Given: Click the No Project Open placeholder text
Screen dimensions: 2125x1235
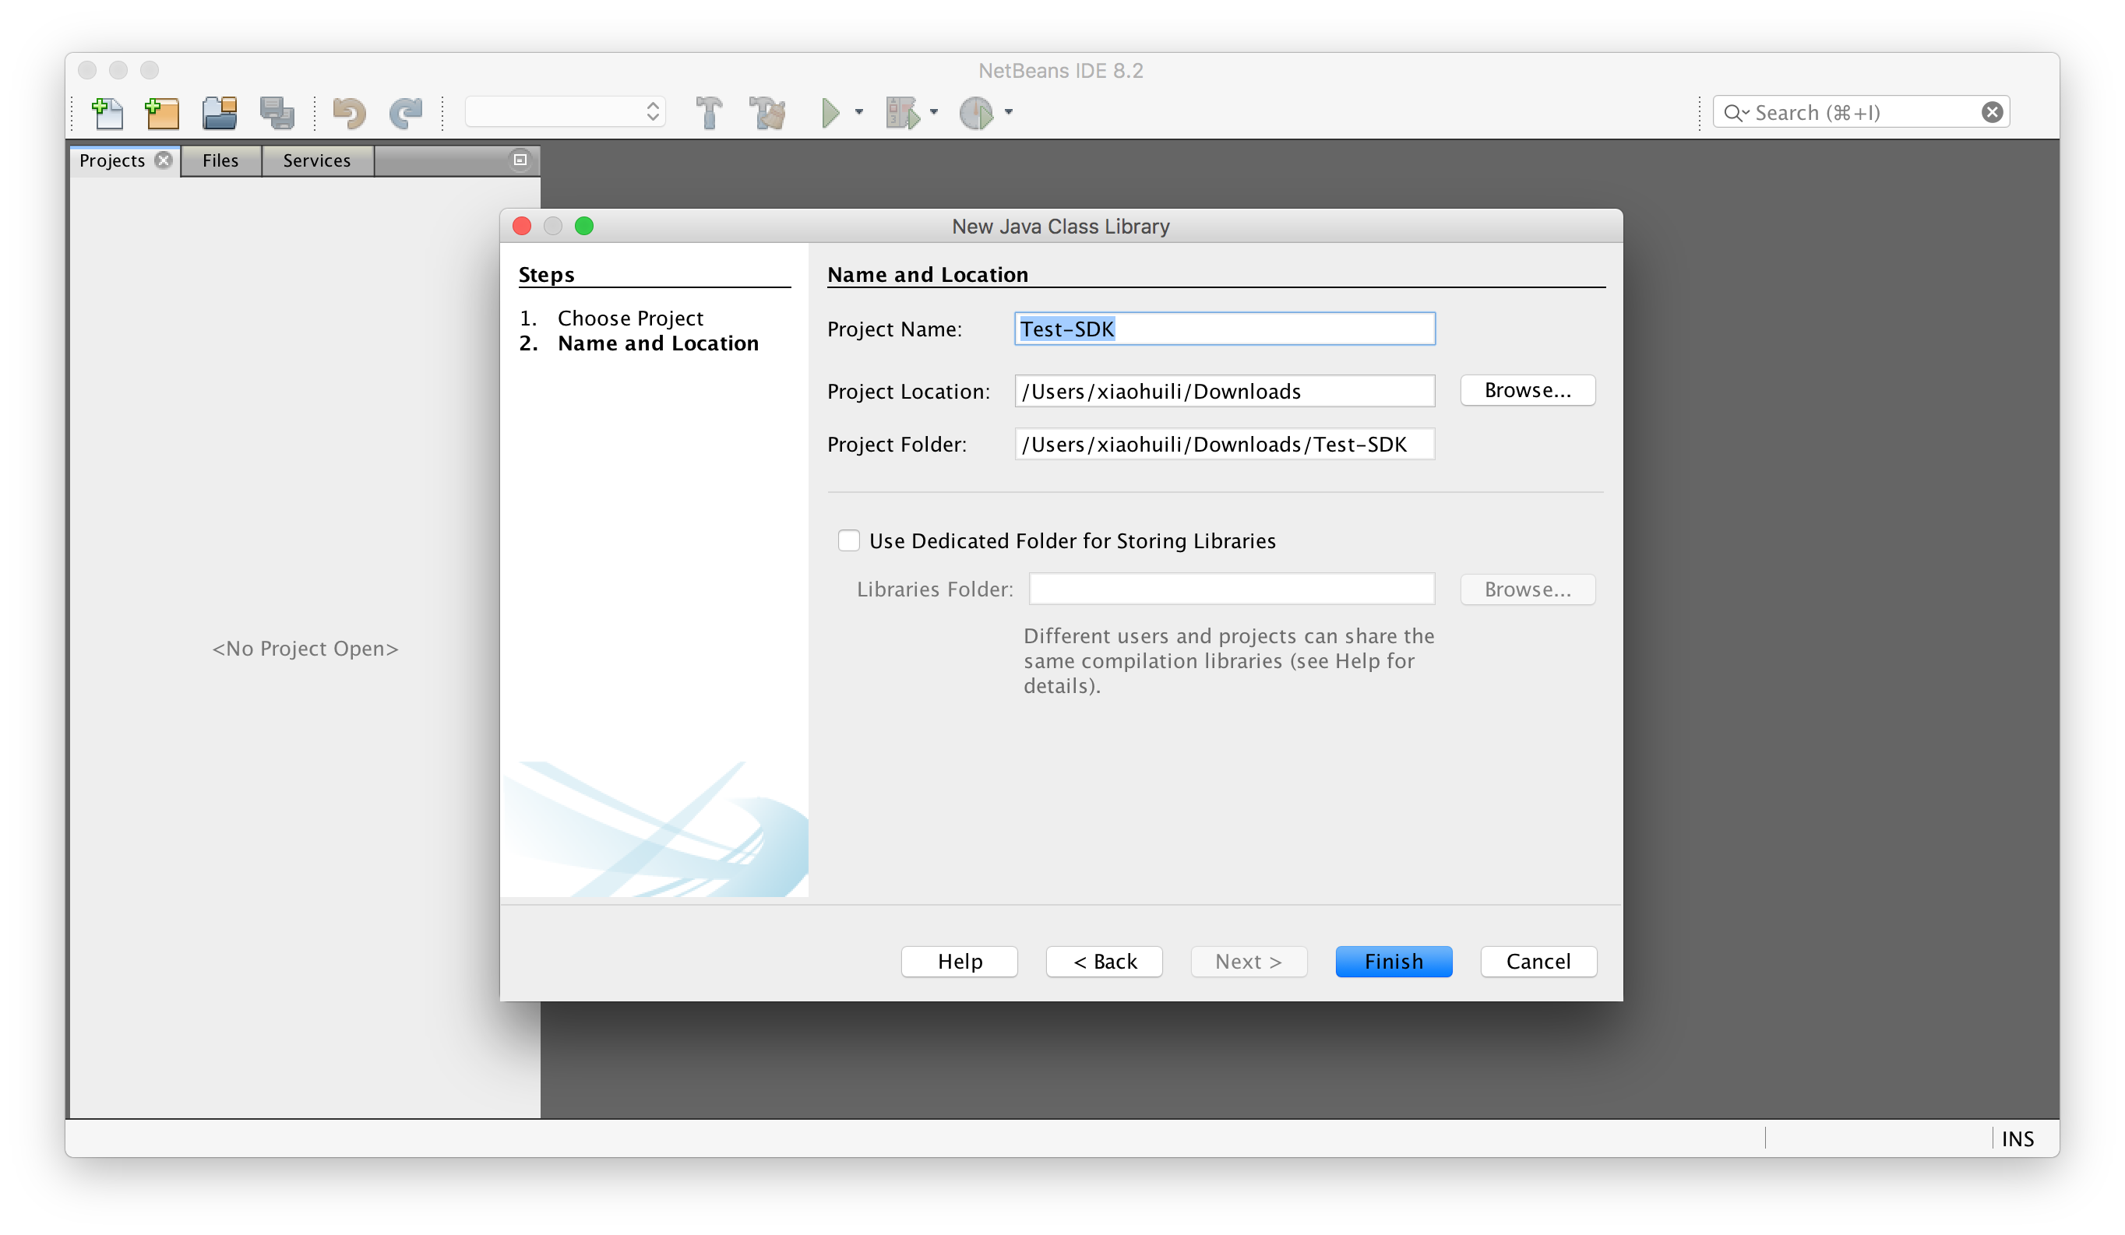Looking at the screenshot, I should [305, 649].
